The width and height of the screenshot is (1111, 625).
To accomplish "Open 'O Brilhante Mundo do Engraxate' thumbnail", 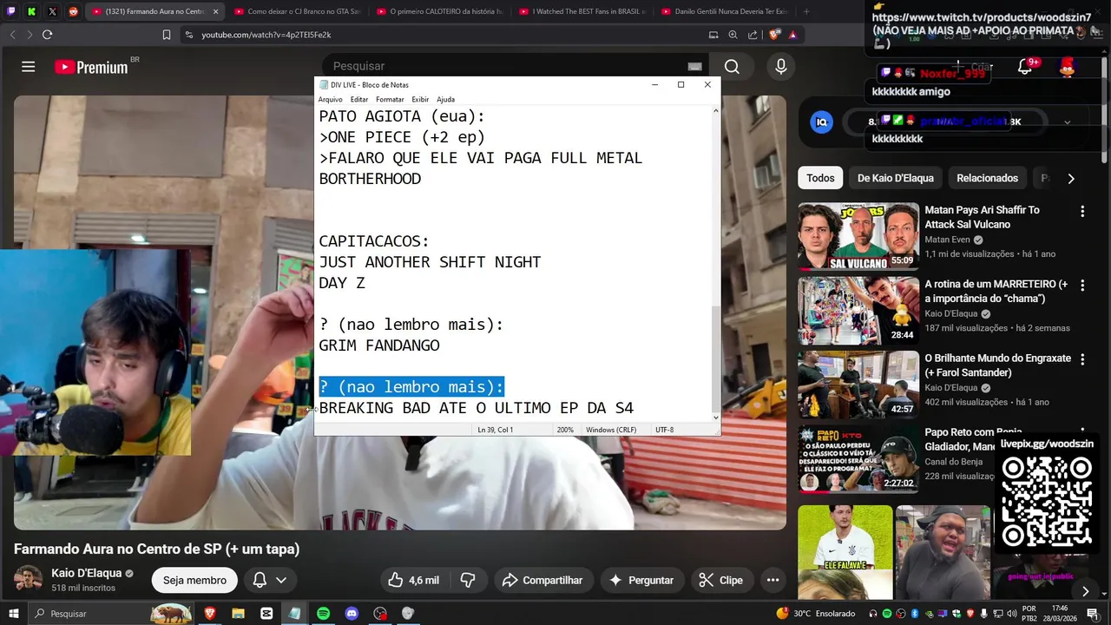I will [x=858, y=384].
